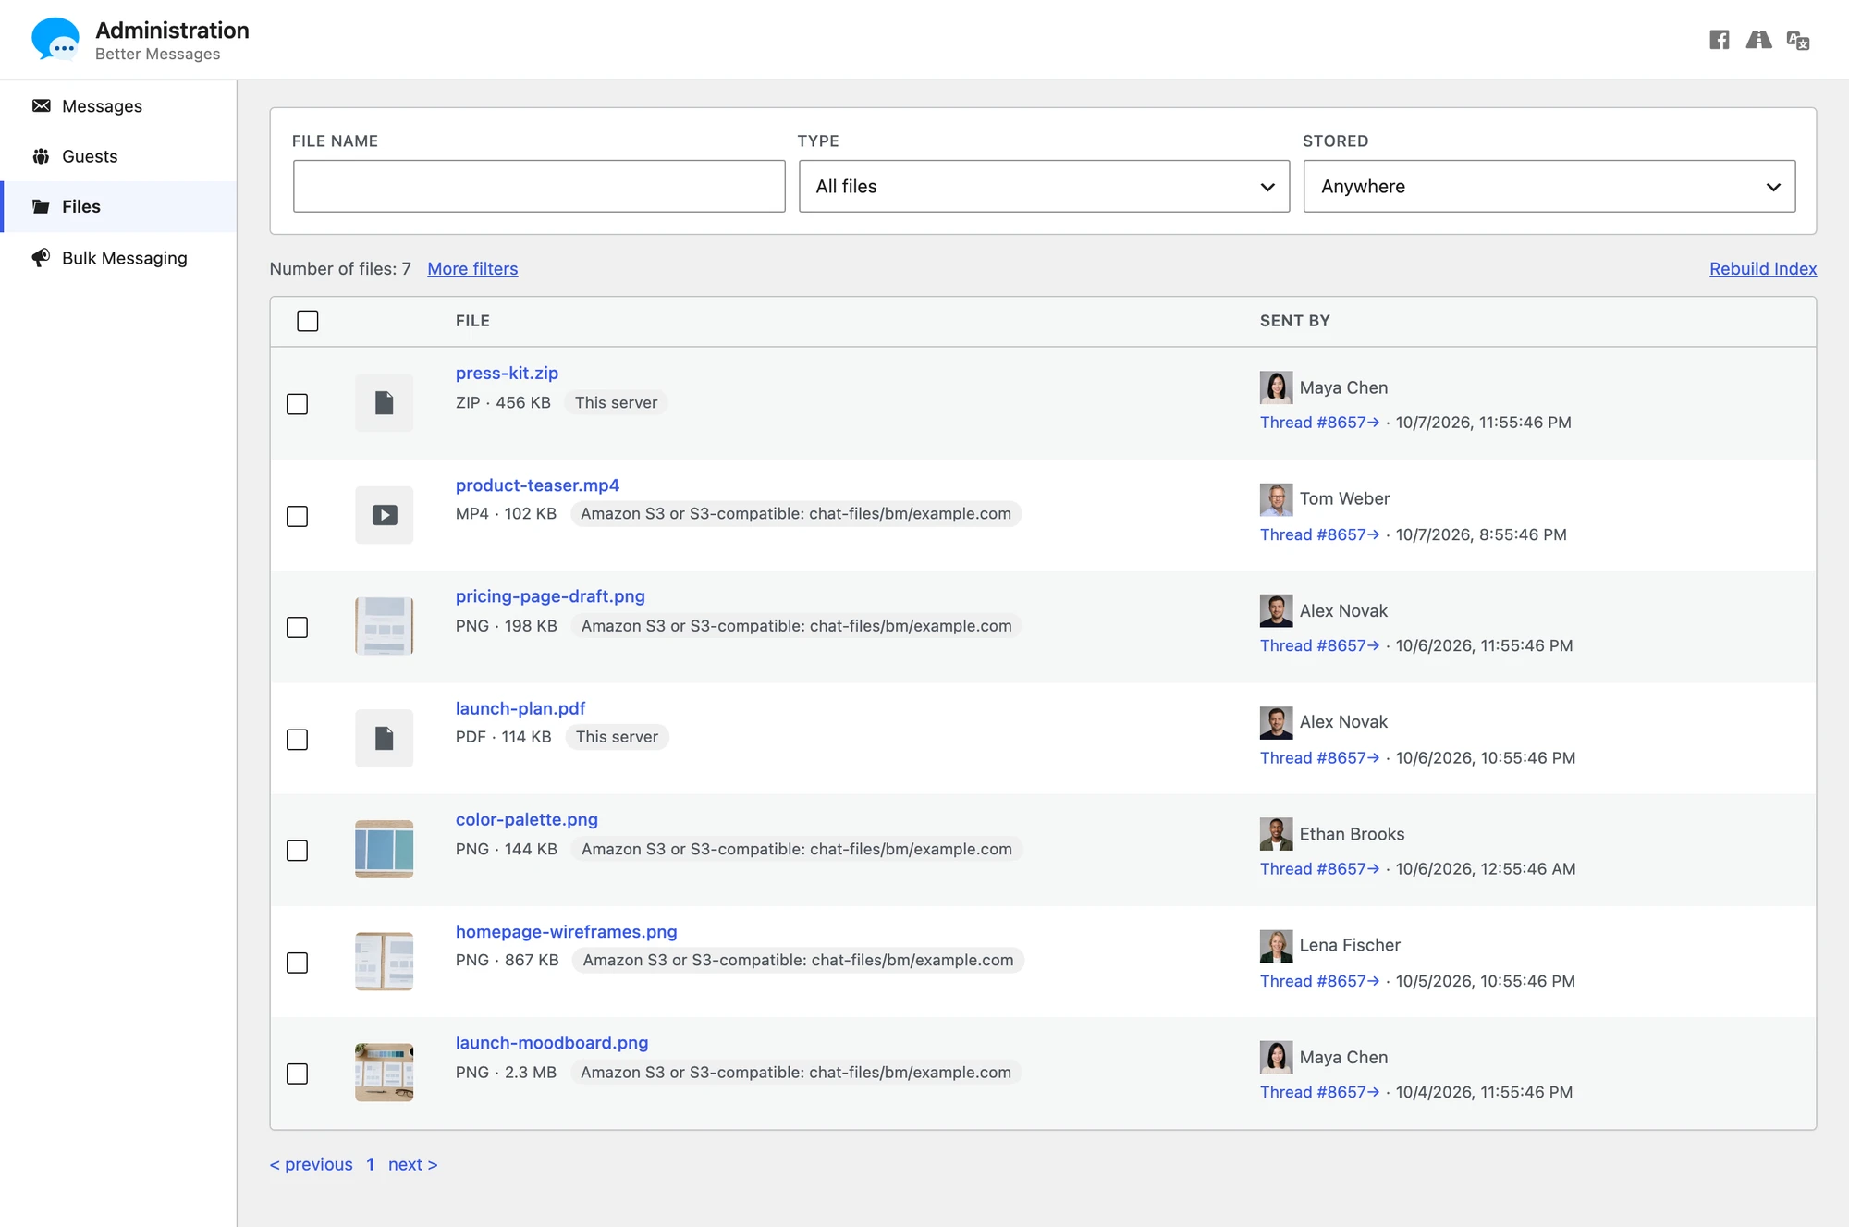Select Files in the sidebar
1849x1227 pixels.
(x=118, y=206)
